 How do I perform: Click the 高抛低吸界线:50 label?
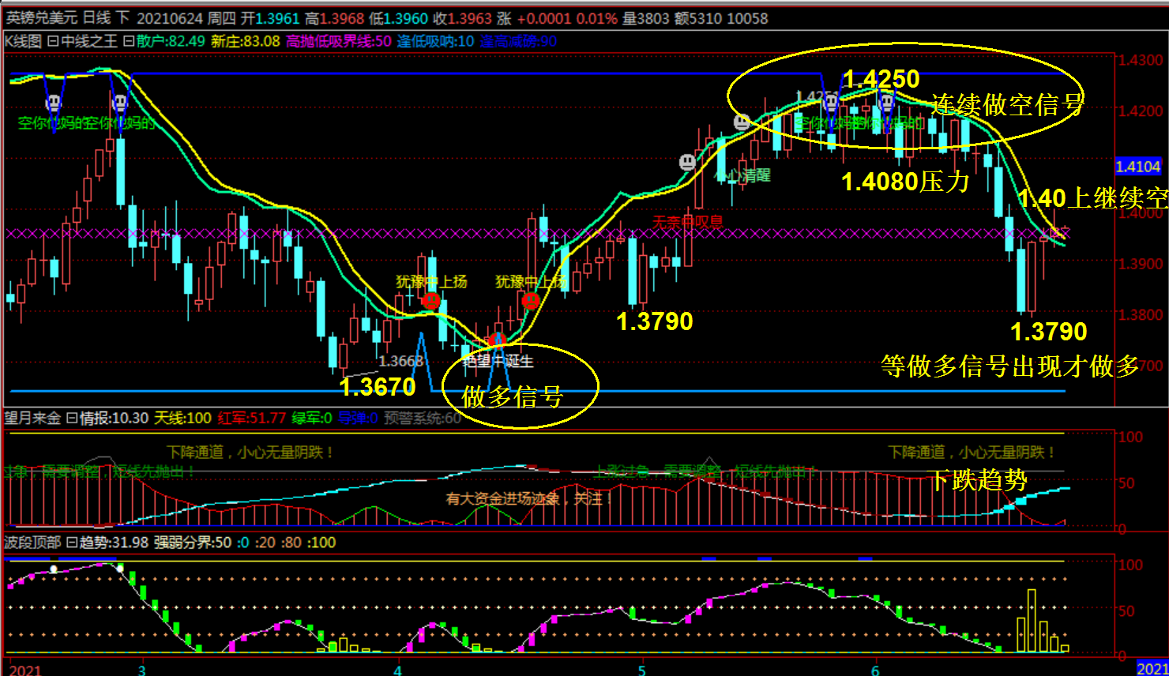(x=339, y=41)
